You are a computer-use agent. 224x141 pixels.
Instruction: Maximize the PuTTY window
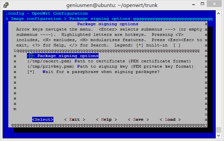pyautogui.click(x=202, y=4)
